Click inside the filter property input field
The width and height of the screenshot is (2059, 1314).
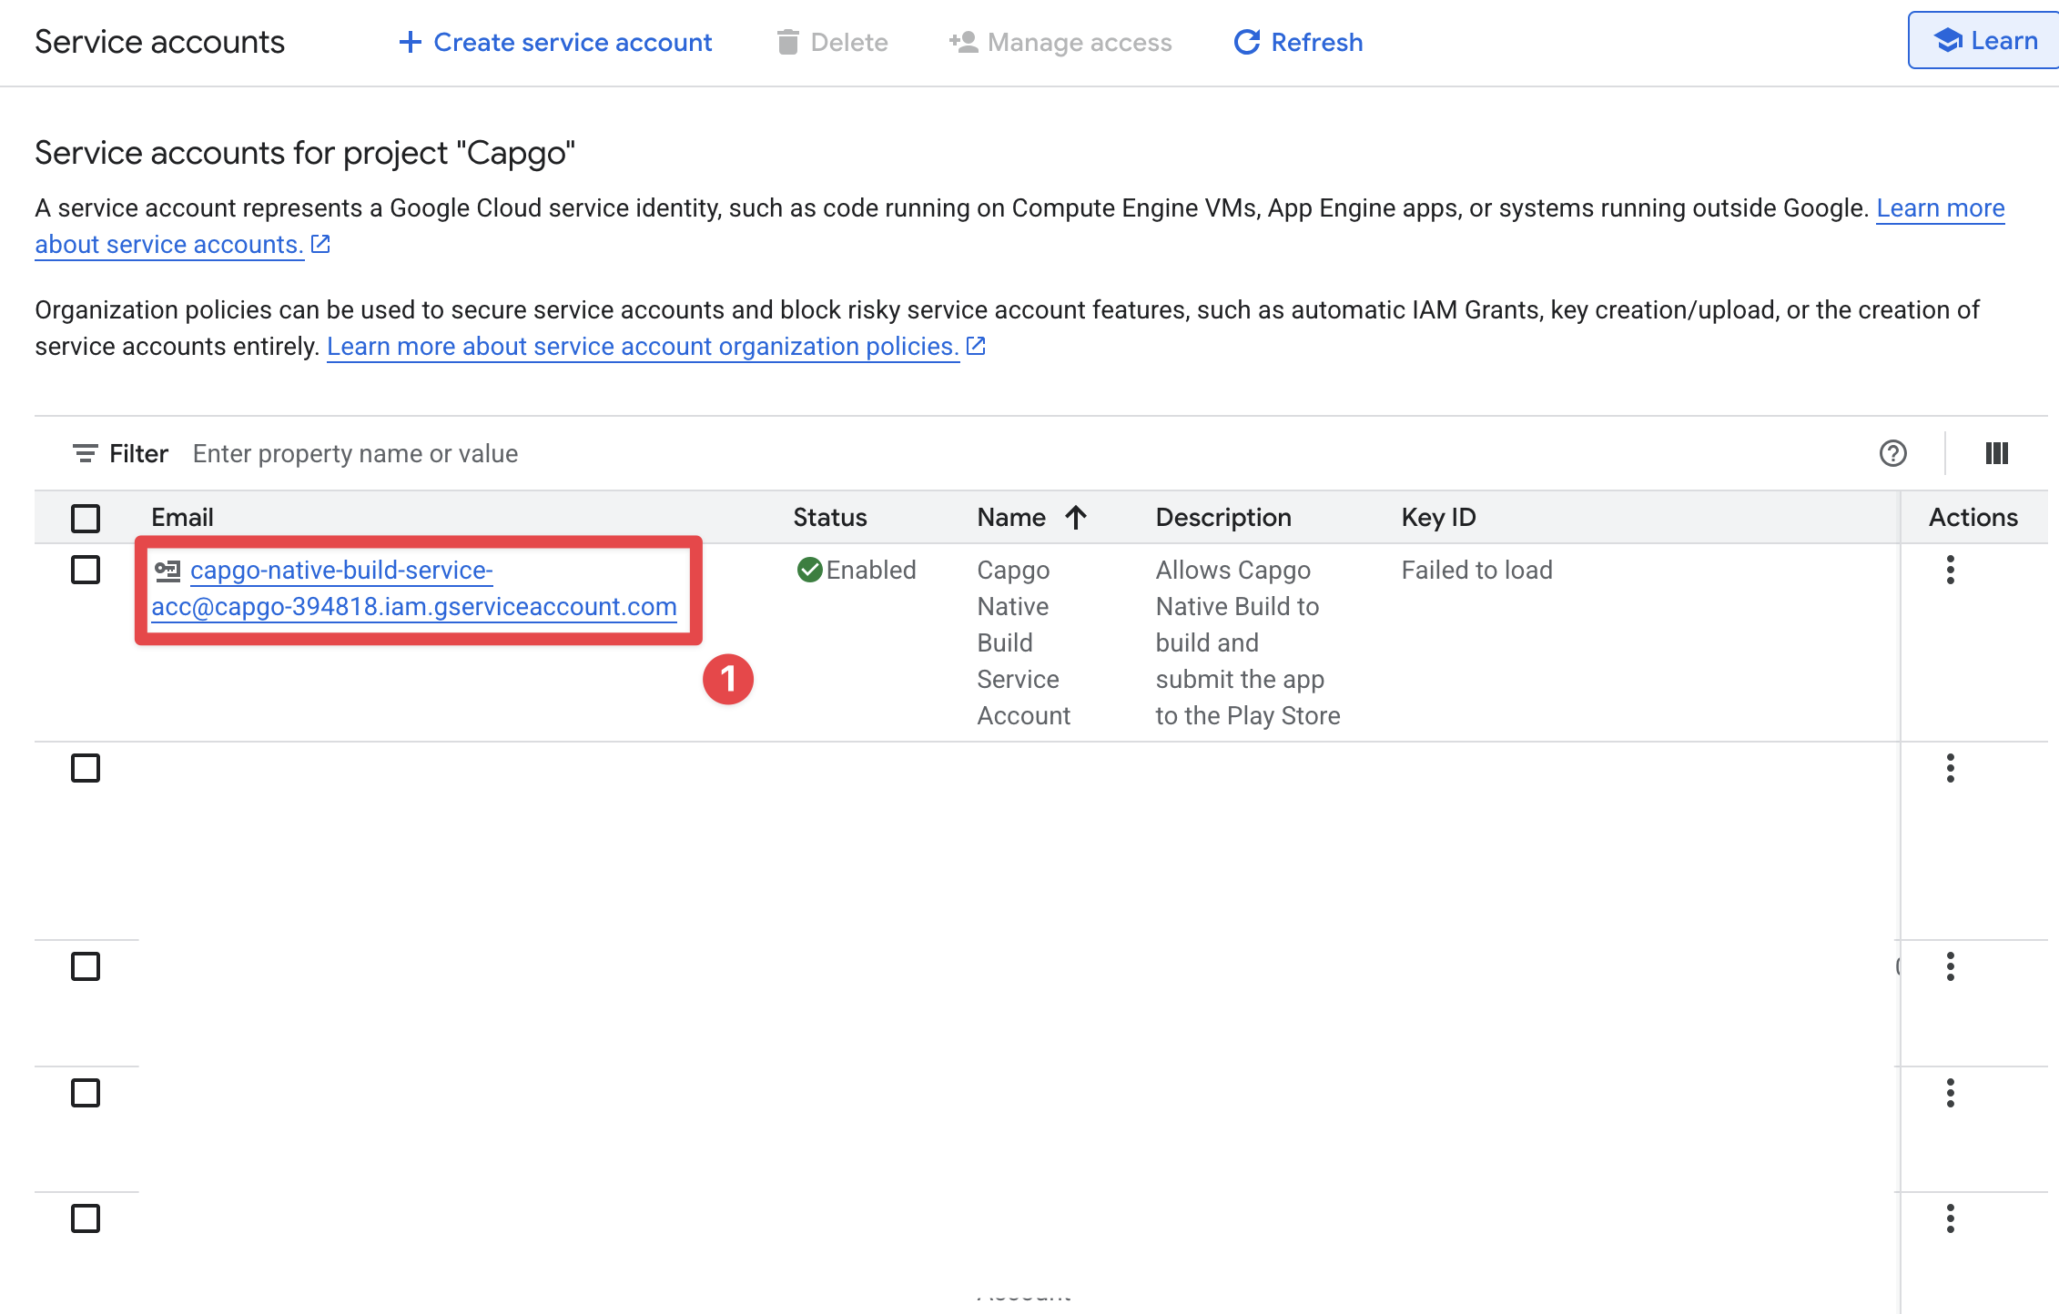[x=355, y=452]
